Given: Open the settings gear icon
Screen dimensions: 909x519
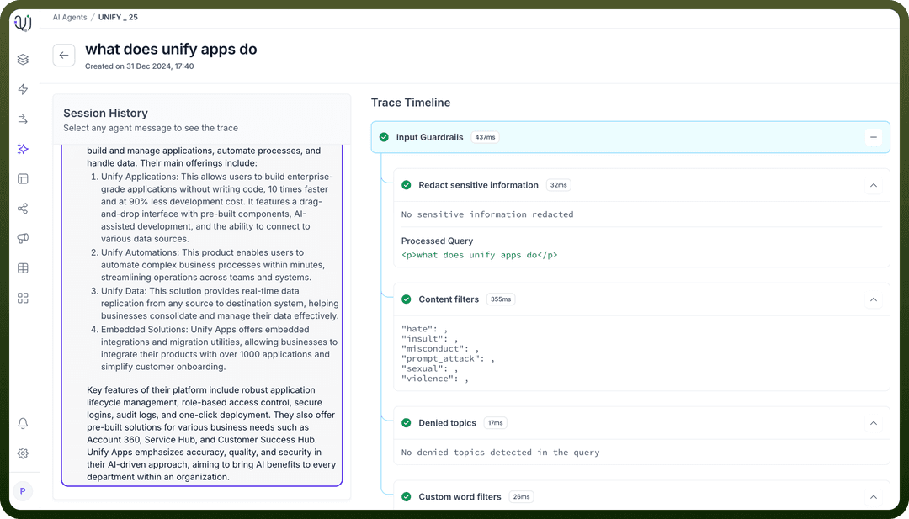Looking at the screenshot, I should (23, 453).
